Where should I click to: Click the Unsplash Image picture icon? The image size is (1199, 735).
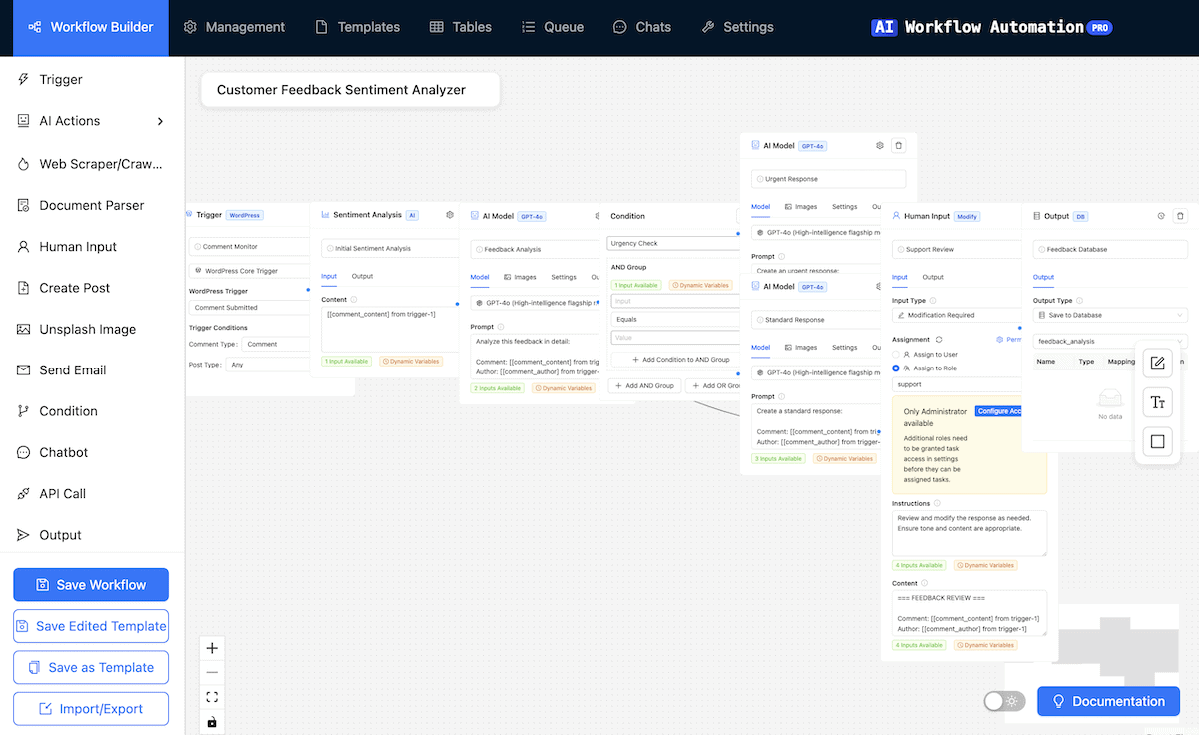[23, 329]
